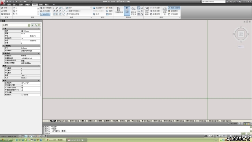Click the Switch Windows button
Image resolution: width=252 pixels, height=142 pixels.
(x=147, y=11)
